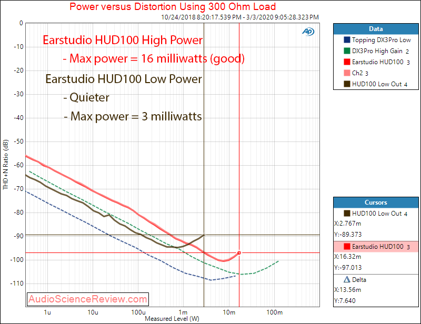This screenshot has height=324, width=421.
Task: Click the Data panel header
Action: coord(376,29)
